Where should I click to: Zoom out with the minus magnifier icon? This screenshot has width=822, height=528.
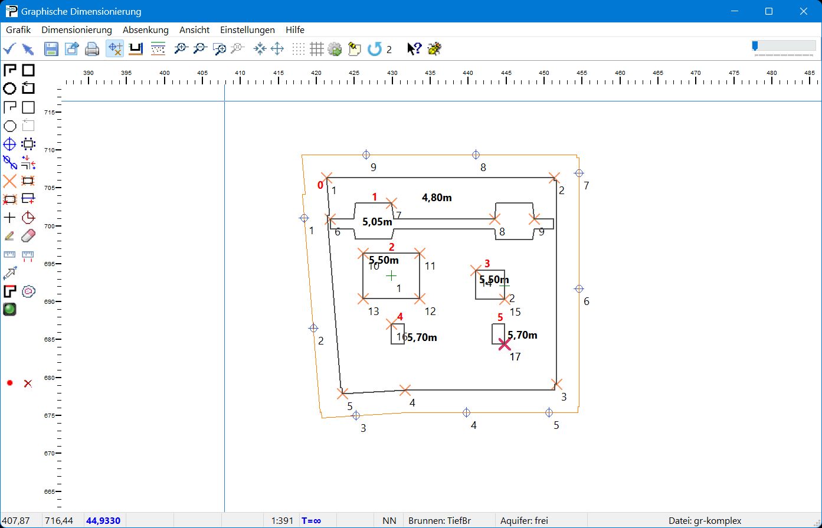(200, 49)
